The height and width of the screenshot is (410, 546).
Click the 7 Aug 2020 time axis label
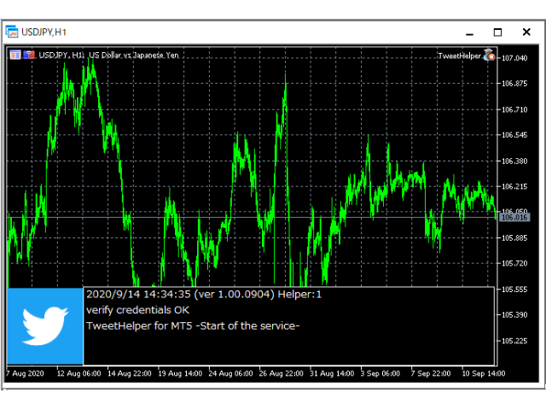(x=26, y=373)
